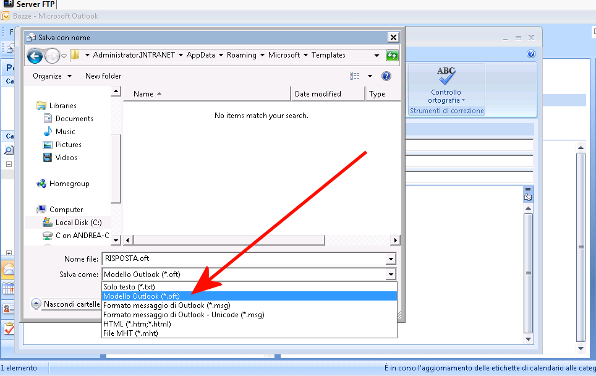Image resolution: width=596 pixels, height=376 pixels.
Task: Click the file list scroll-right arrow
Action: [395, 241]
